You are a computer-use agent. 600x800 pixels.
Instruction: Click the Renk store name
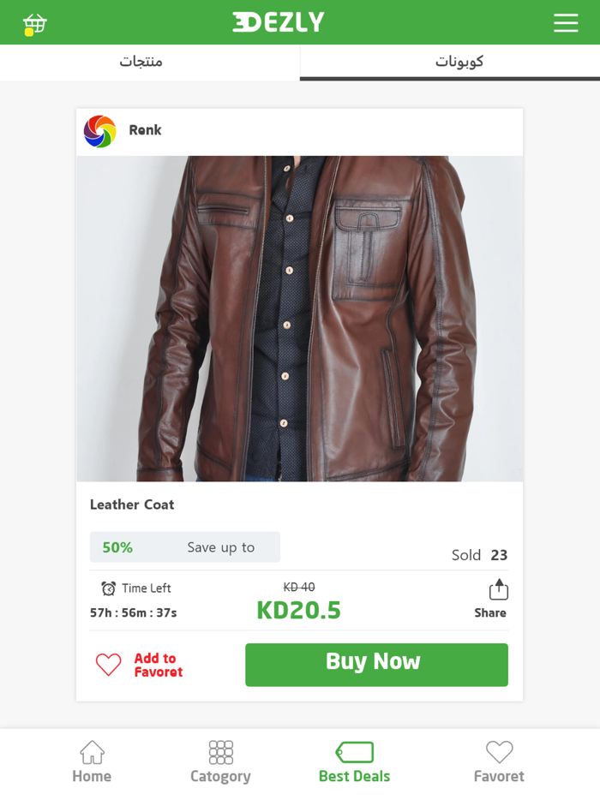(x=145, y=130)
